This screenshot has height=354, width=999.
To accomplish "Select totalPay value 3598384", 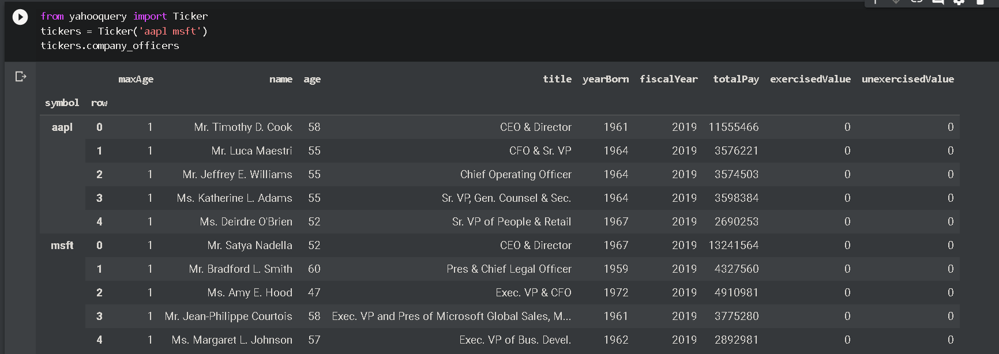I will pyautogui.click(x=737, y=198).
